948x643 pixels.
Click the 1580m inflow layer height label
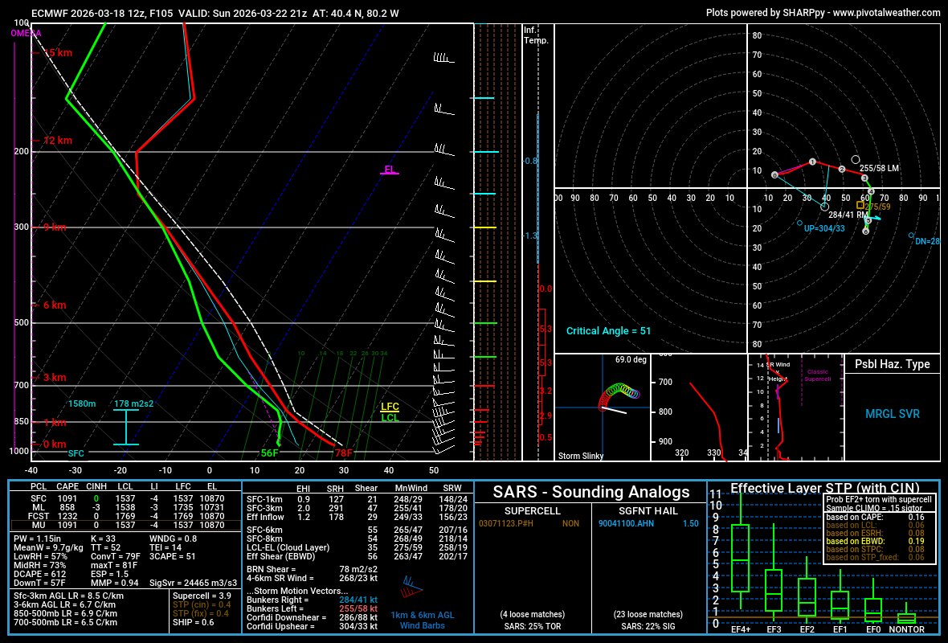point(82,403)
